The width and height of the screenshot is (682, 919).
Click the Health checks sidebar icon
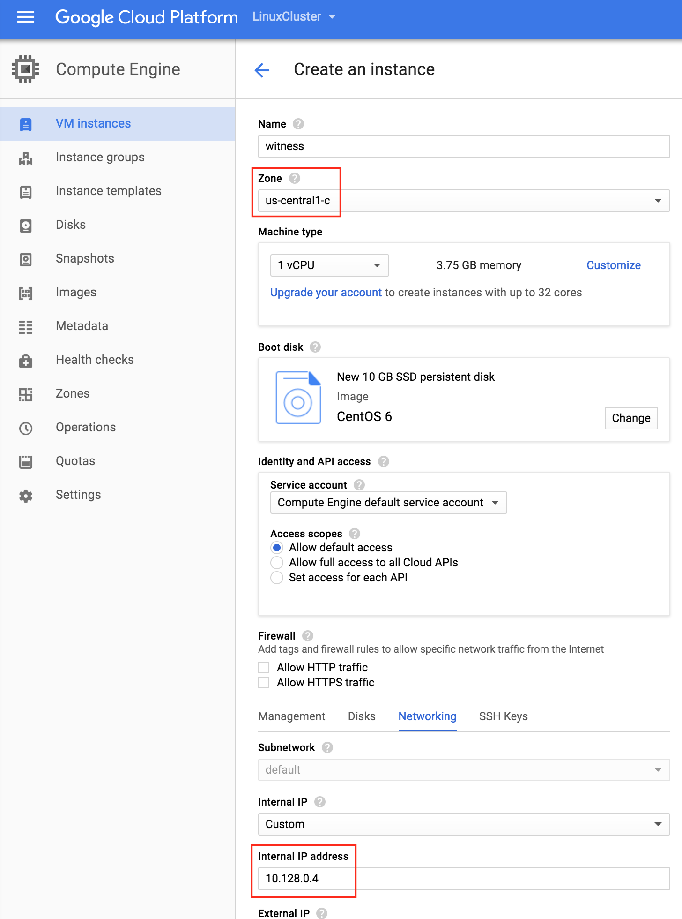pyautogui.click(x=26, y=361)
